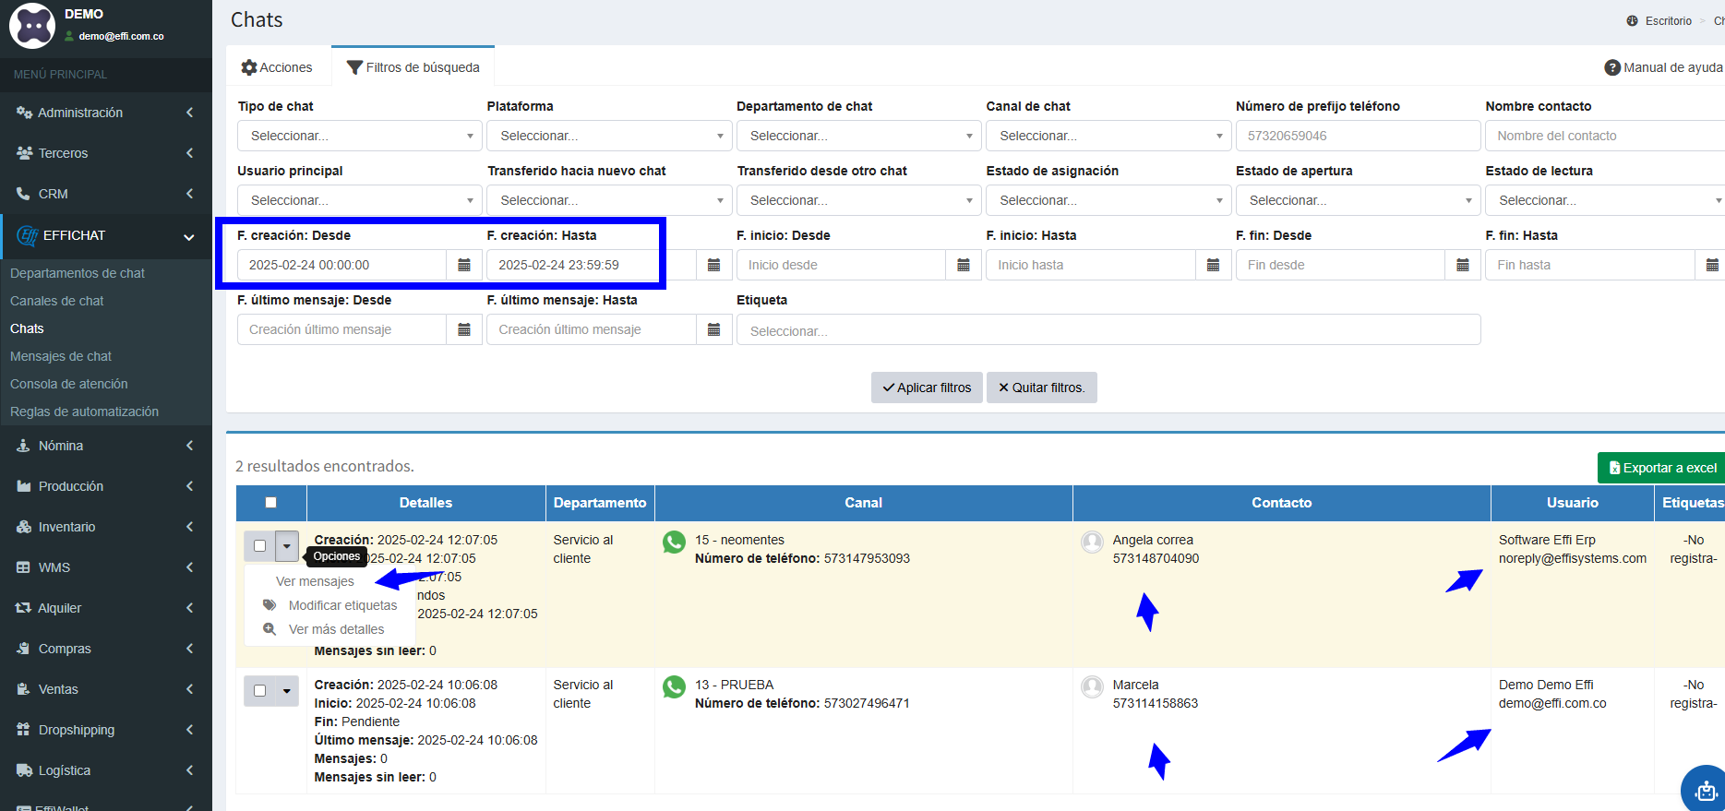Switch to the Acciones tab
This screenshot has height=811, width=1725.
277,67
